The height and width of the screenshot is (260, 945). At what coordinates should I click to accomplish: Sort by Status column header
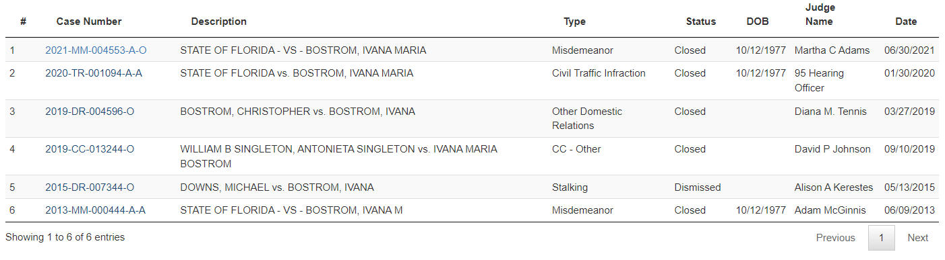tap(701, 21)
